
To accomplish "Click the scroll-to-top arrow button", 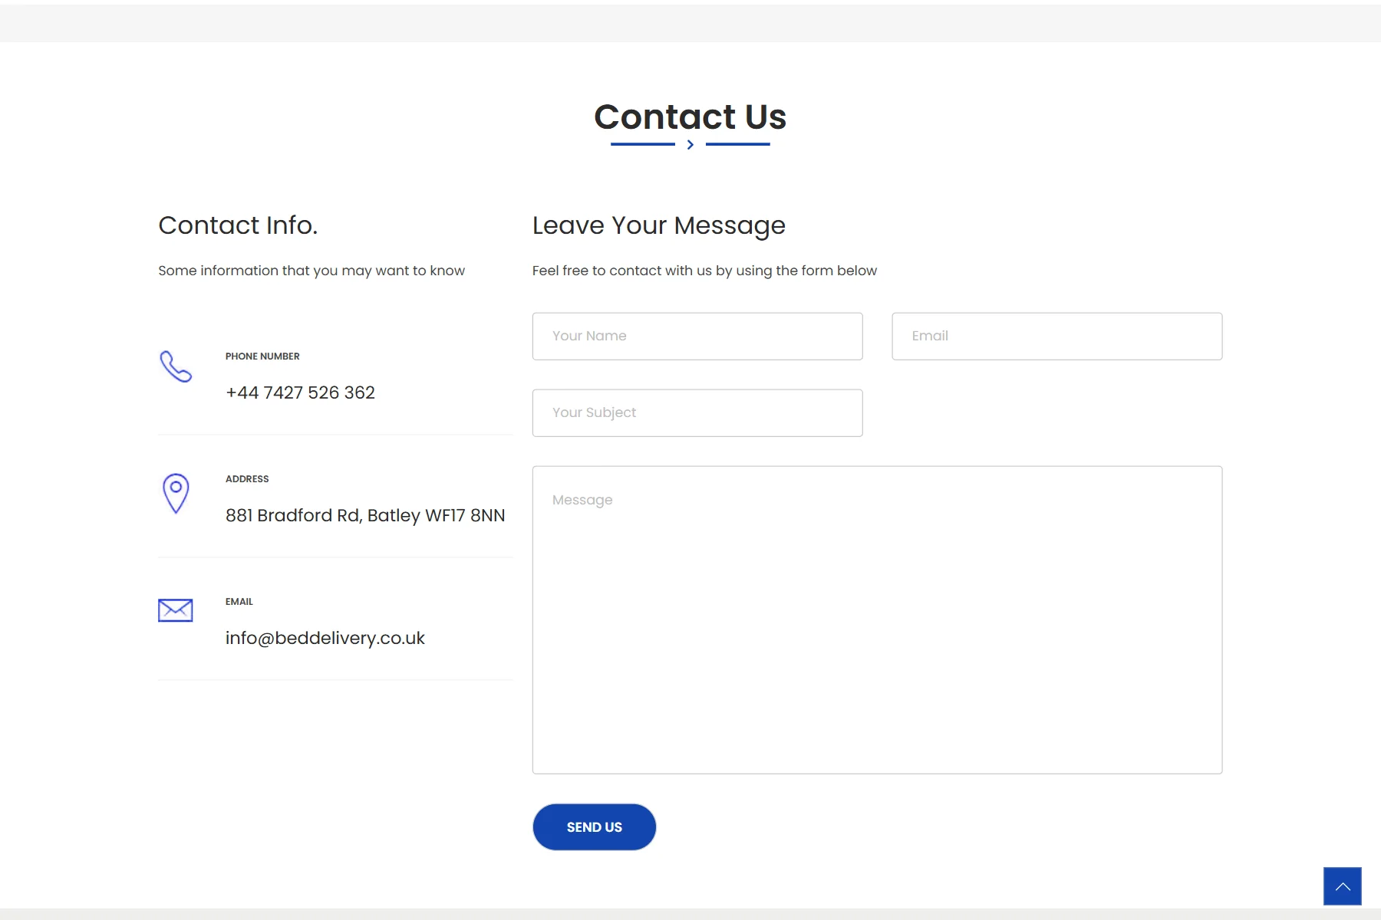I will 1342,886.
